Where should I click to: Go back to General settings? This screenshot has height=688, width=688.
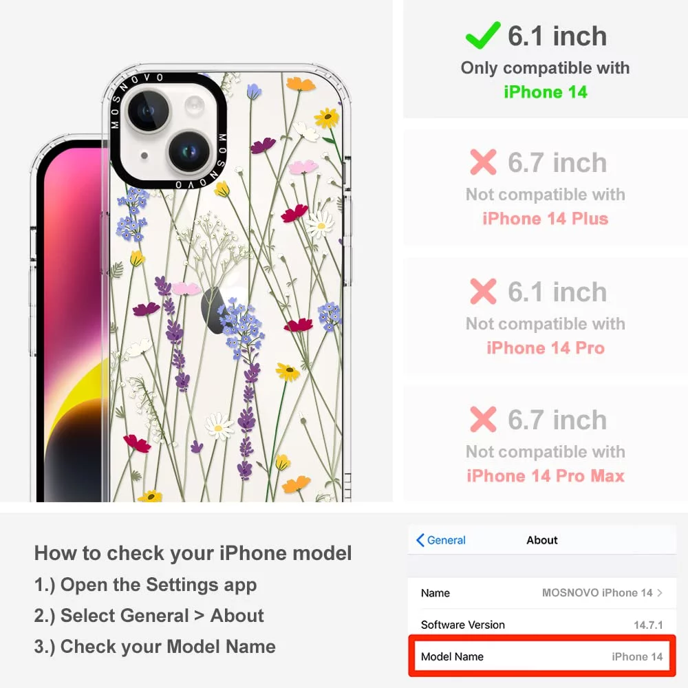441,540
